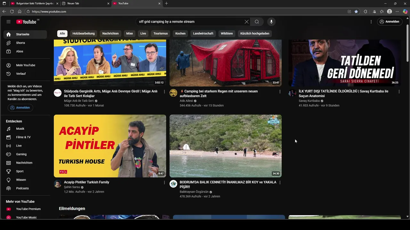Open options menu for İLK YURT DIŞI TATİLİNDE video
Image resolution: width=410 pixels, height=230 pixels.
[x=399, y=92]
